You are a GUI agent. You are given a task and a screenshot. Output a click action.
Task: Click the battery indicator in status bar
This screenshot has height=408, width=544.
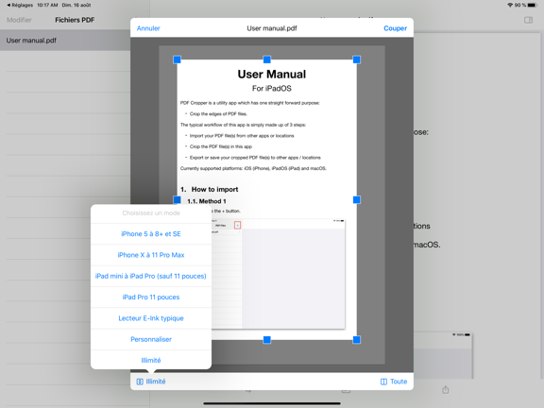[533, 6]
